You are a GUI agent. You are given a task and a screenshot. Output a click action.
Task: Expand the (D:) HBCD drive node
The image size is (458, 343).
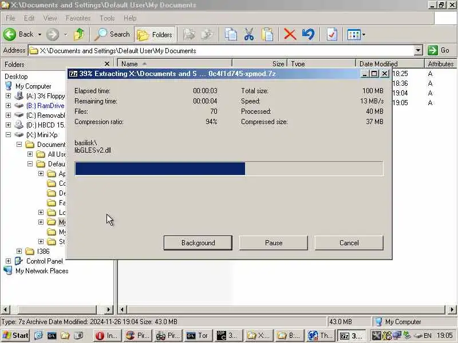point(8,125)
